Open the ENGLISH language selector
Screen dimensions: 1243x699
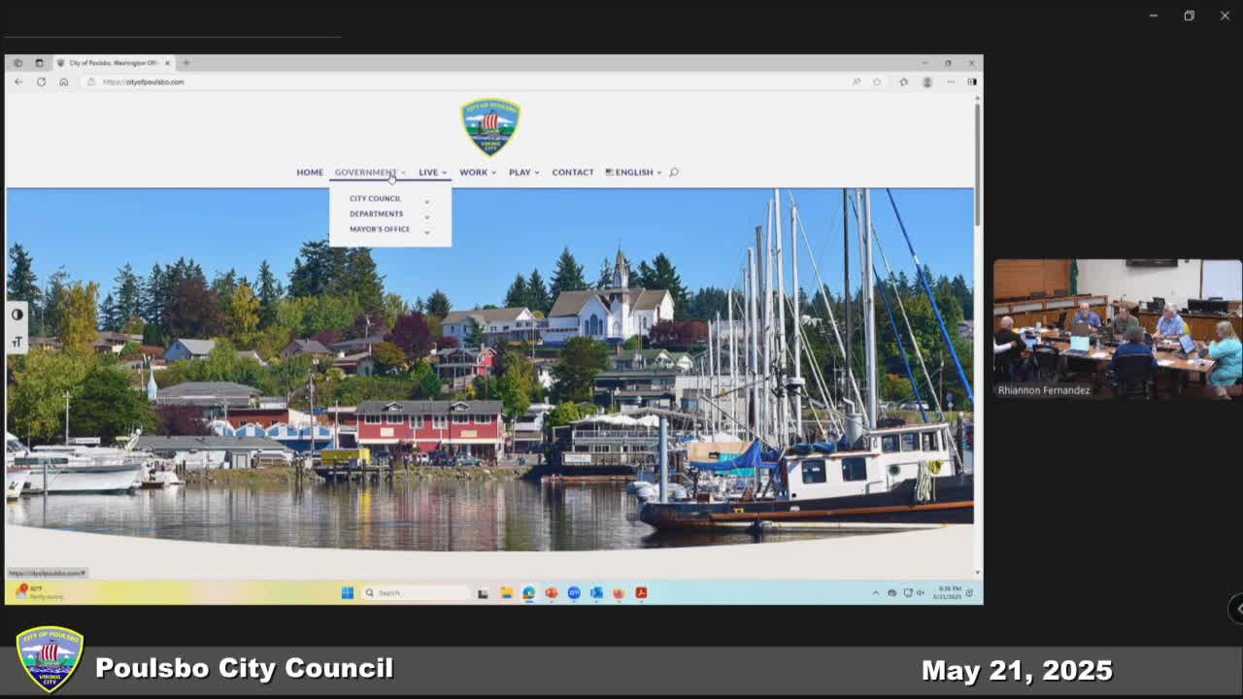(633, 173)
